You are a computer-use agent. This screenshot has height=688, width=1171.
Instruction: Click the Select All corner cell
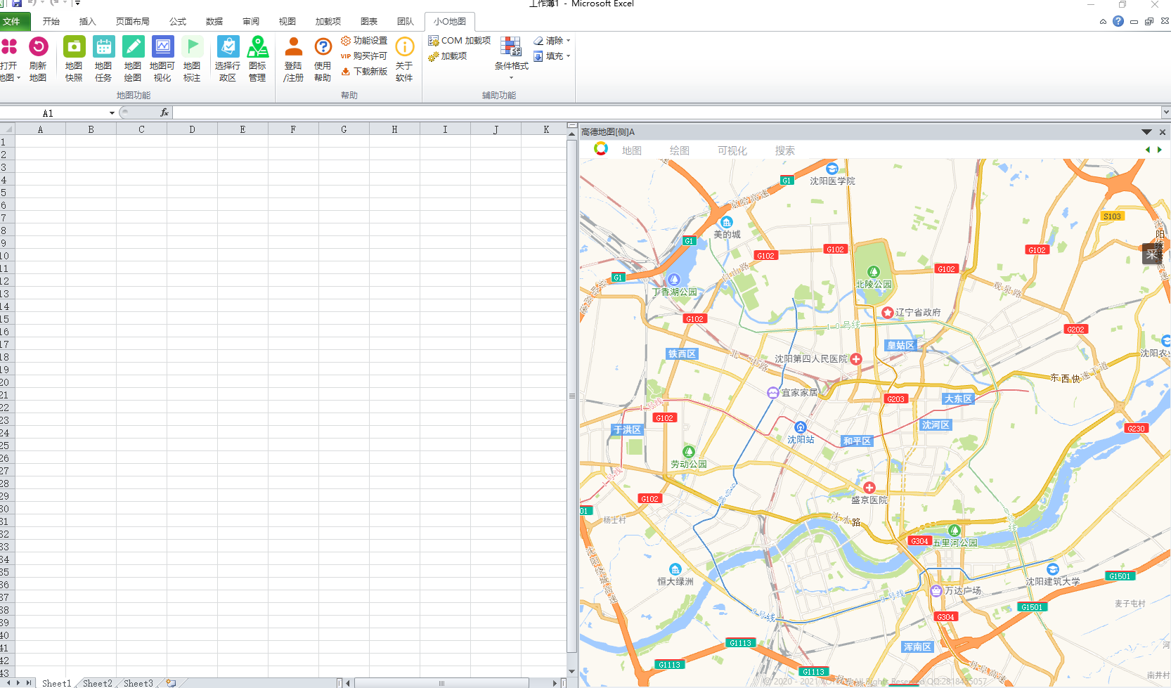point(7,129)
